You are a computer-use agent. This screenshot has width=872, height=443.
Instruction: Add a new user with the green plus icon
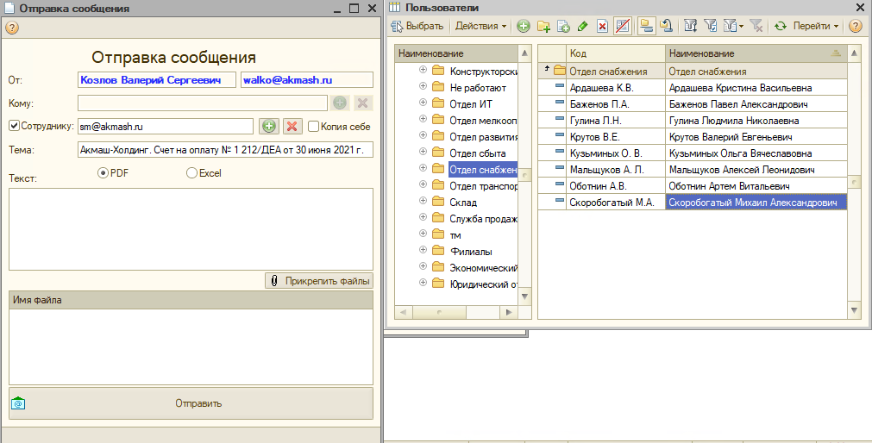(x=523, y=26)
